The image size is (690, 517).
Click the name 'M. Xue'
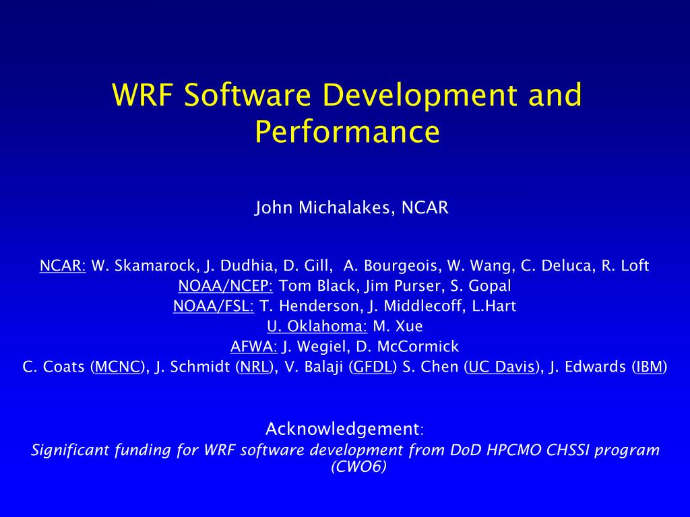(x=398, y=326)
